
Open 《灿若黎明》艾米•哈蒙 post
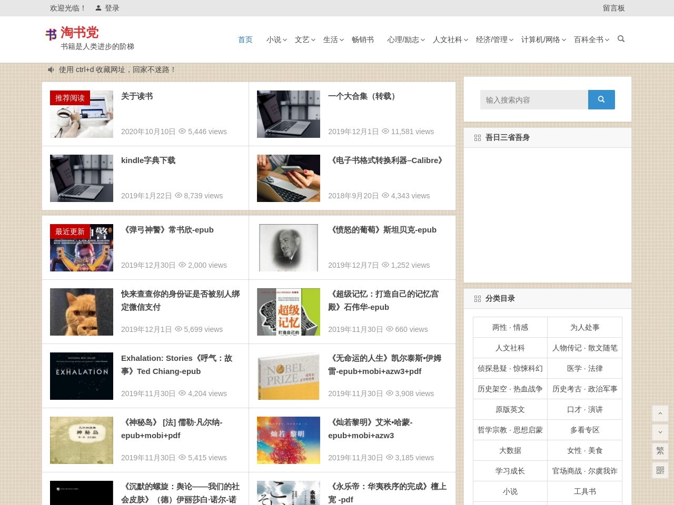click(371, 429)
